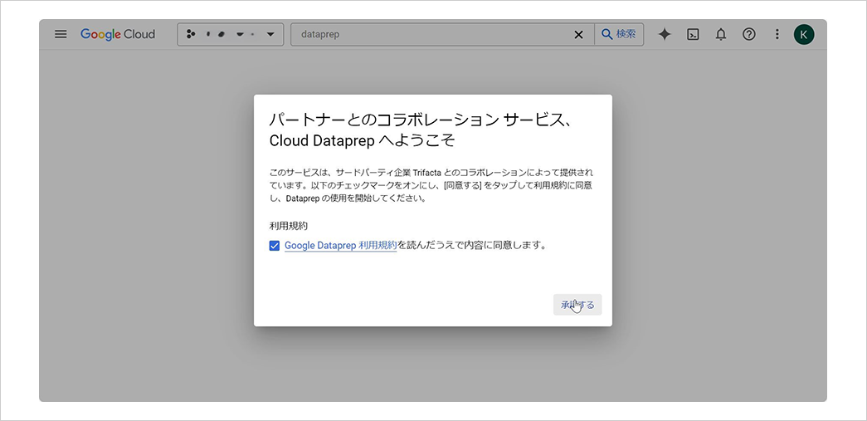Open the hamburger navigation menu

[x=61, y=34]
